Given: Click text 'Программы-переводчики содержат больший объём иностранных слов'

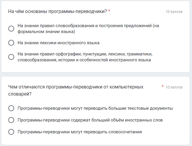Looking at the screenshot, I should pos(90,120).
